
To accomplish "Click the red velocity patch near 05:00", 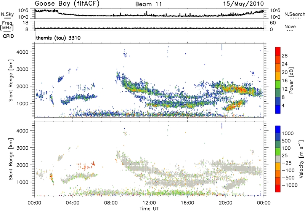I will (85, 166).
